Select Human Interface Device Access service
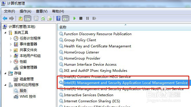 (90, 64)
